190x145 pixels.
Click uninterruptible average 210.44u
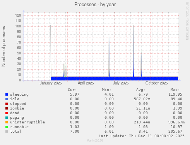point(142,122)
